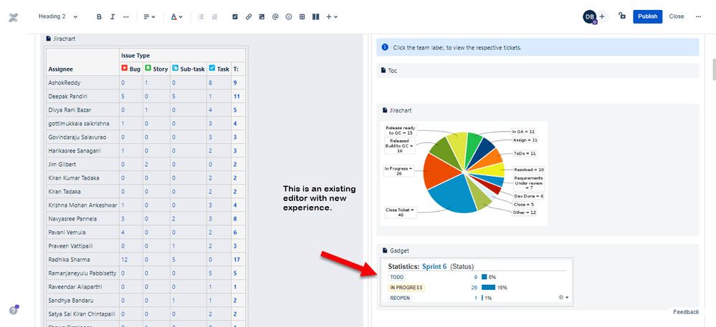716x327 pixels.
Task: Click the Other = 12 chart label
Action: coord(525,213)
